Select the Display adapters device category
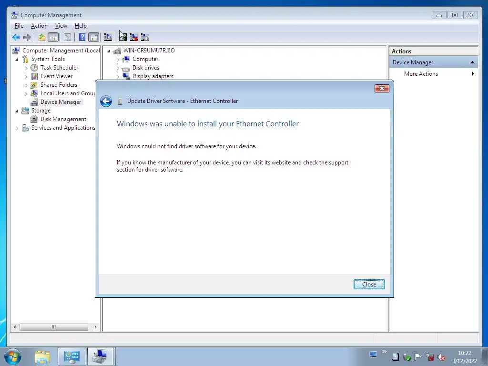Image resolution: width=488 pixels, height=366 pixels. 153,76
